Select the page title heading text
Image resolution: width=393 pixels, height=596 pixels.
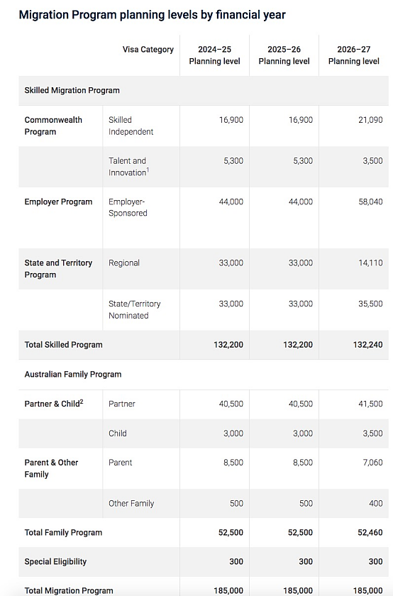(x=152, y=15)
